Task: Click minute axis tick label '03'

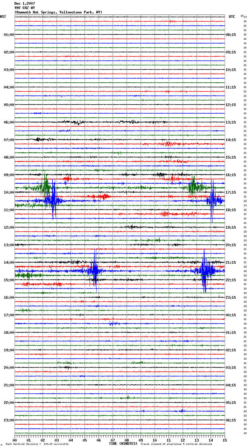Action: click(57, 440)
